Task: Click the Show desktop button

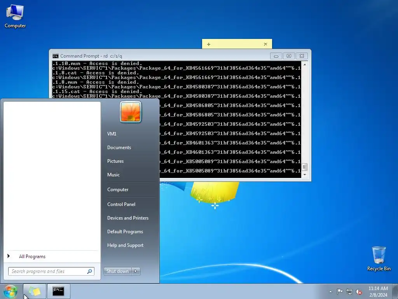Action: tap(395, 291)
